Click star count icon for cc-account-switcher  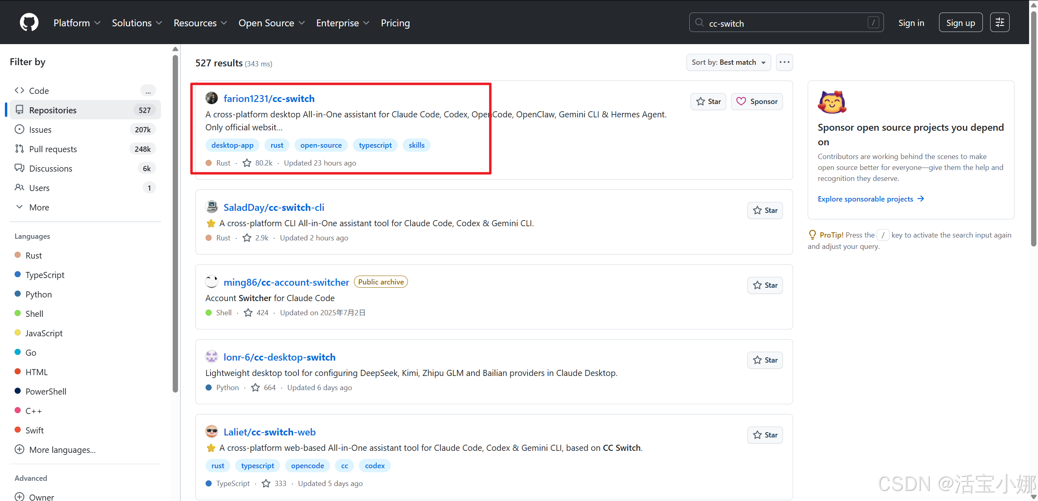tap(248, 312)
